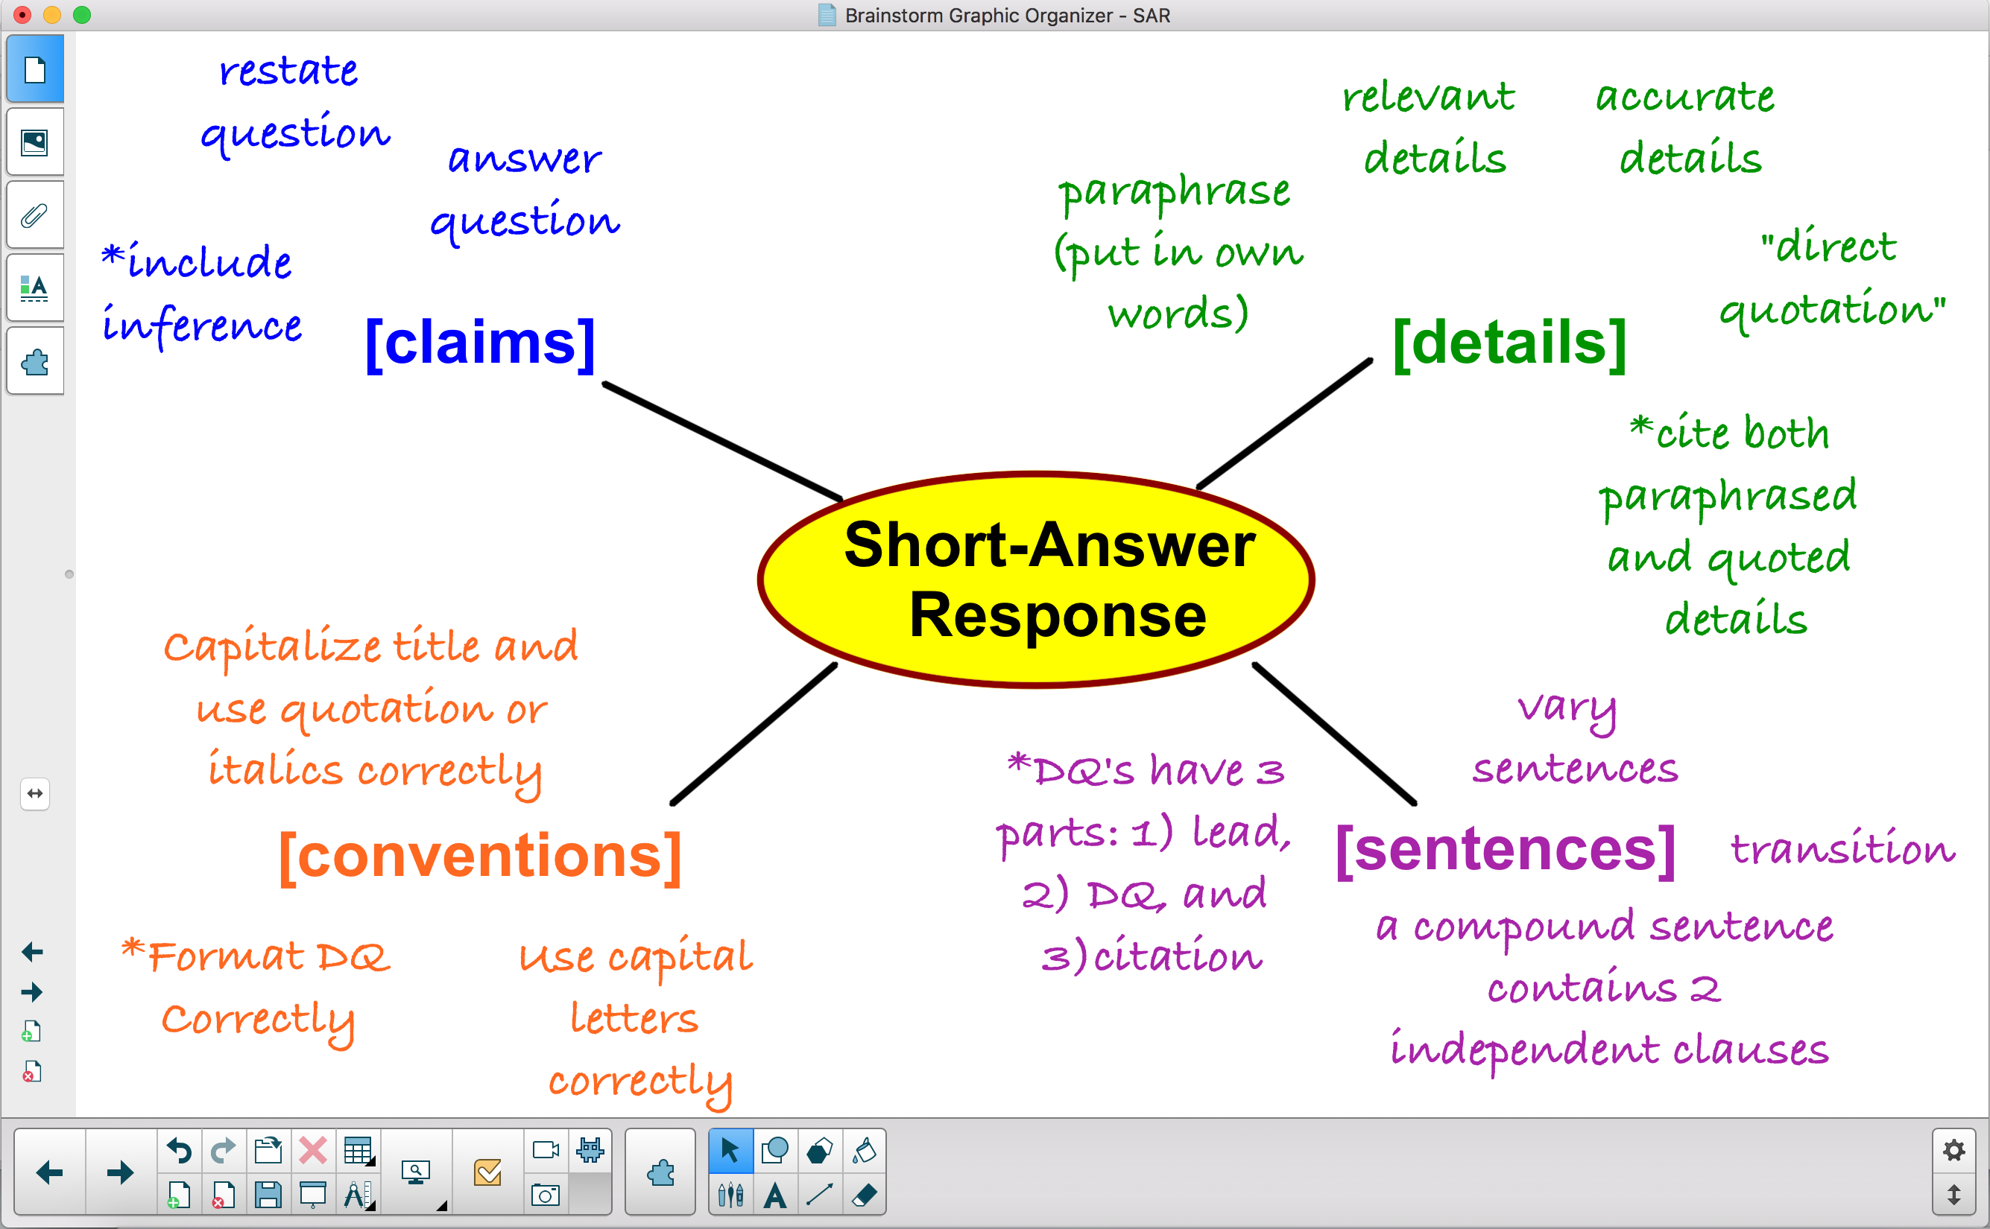Select the Text tool
Image resolution: width=1990 pixels, height=1229 pixels.
click(x=775, y=1194)
